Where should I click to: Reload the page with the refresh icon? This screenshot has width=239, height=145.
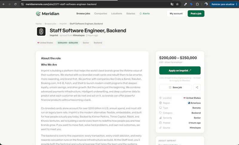pos(15,4)
